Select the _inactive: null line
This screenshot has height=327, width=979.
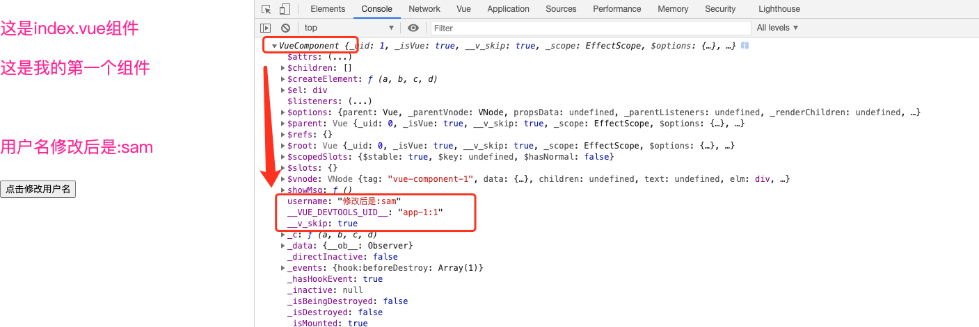[x=325, y=290]
